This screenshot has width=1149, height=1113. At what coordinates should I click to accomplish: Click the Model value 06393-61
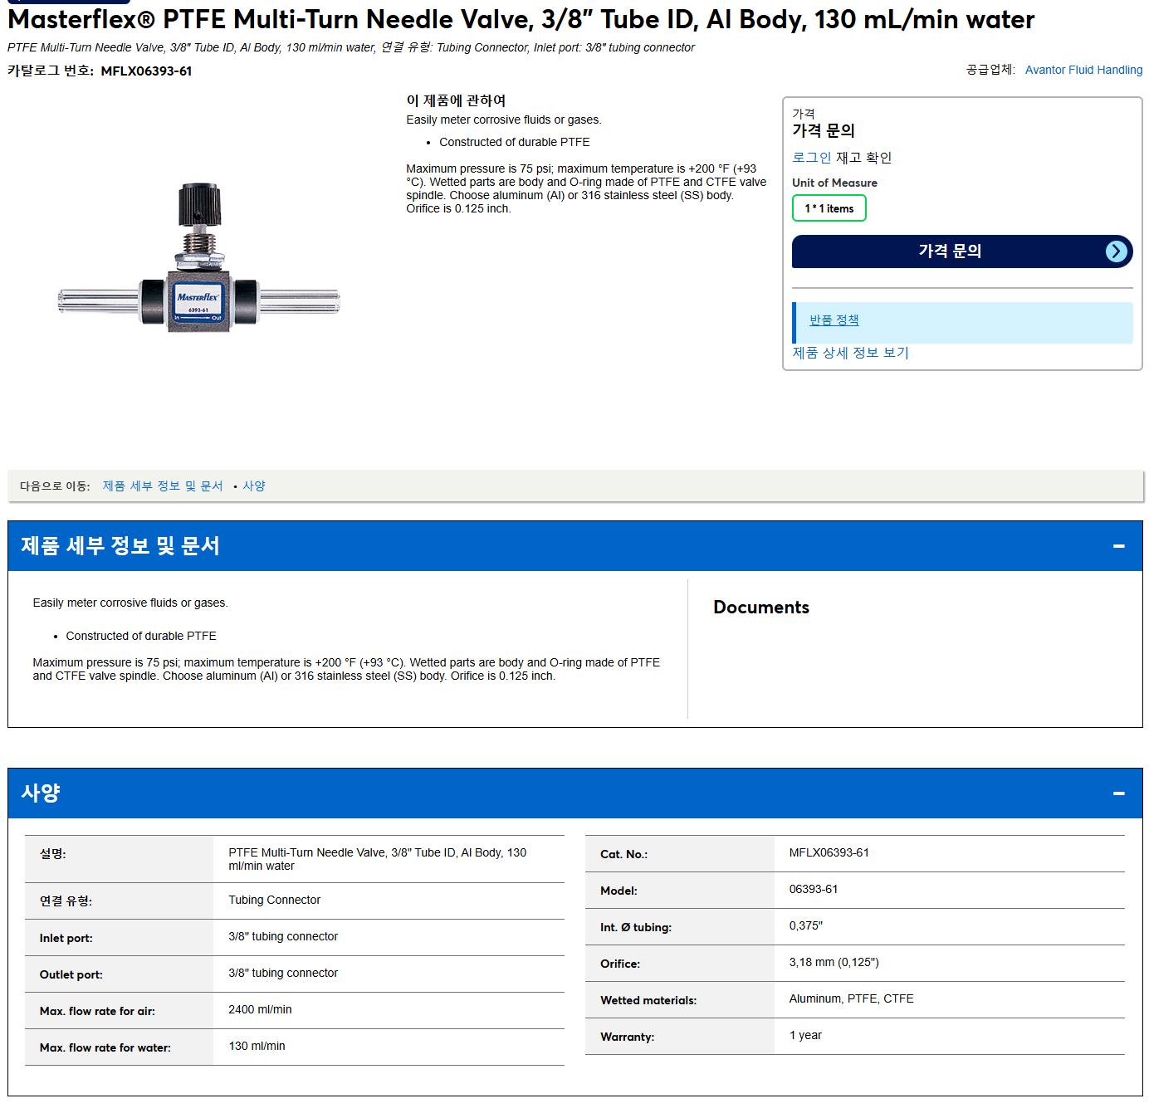(813, 890)
